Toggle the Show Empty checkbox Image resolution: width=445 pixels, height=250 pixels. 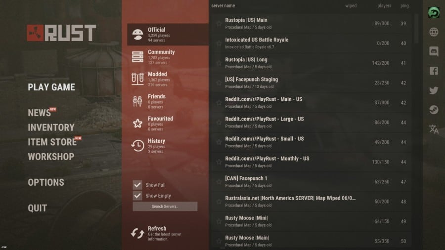tap(137, 196)
